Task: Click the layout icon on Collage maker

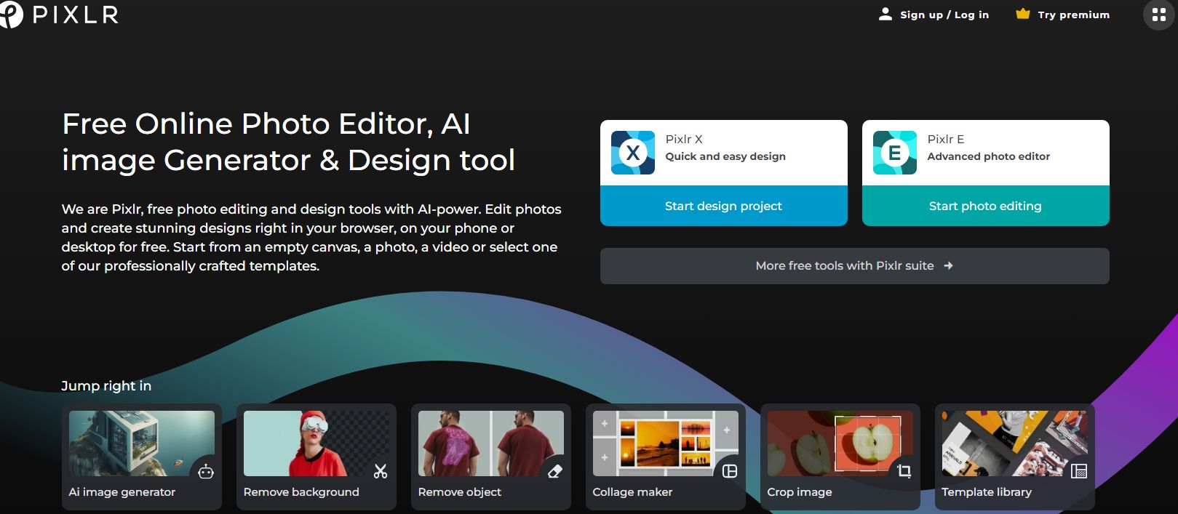Action: pyautogui.click(x=730, y=472)
